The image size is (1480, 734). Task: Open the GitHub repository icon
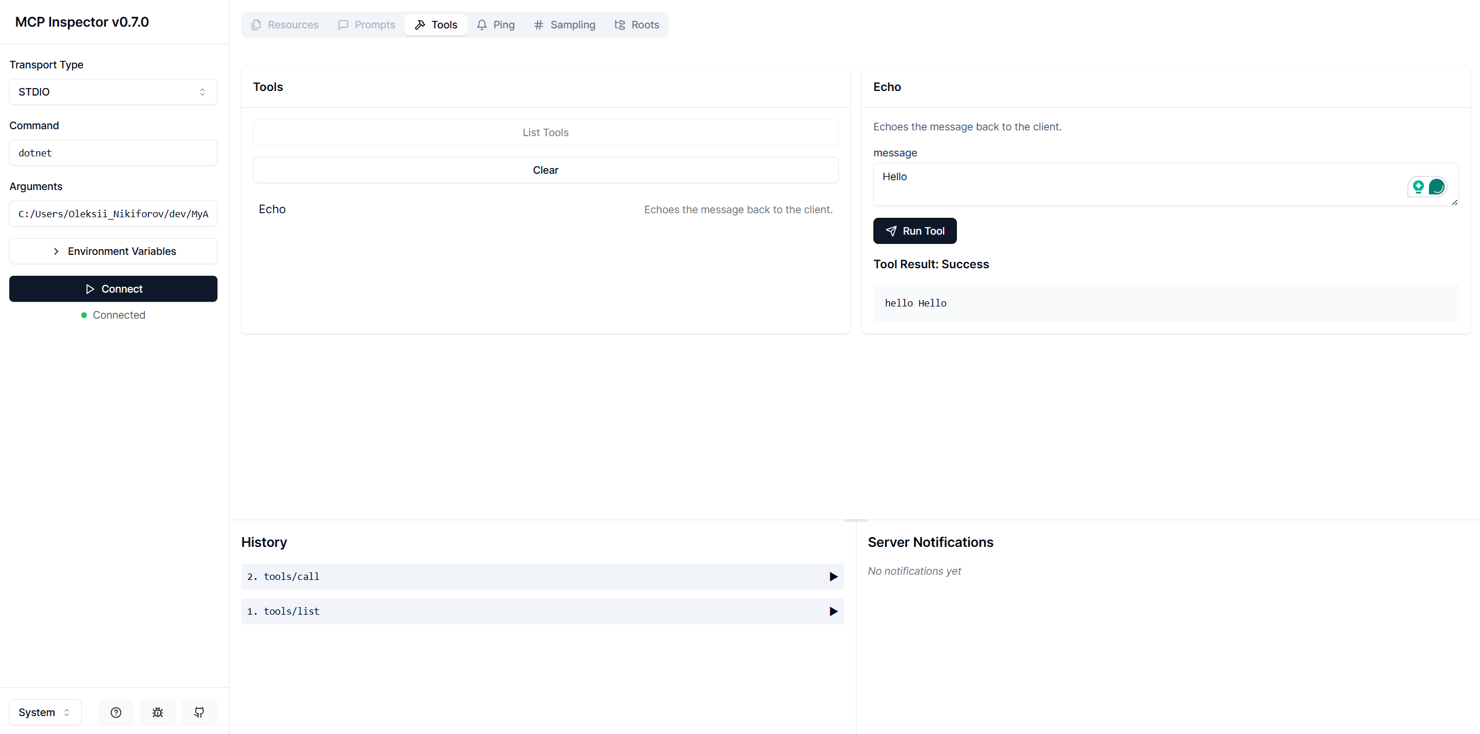tap(199, 712)
